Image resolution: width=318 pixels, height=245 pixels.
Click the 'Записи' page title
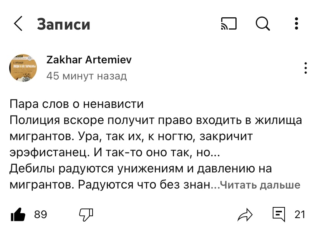(x=63, y=24)
